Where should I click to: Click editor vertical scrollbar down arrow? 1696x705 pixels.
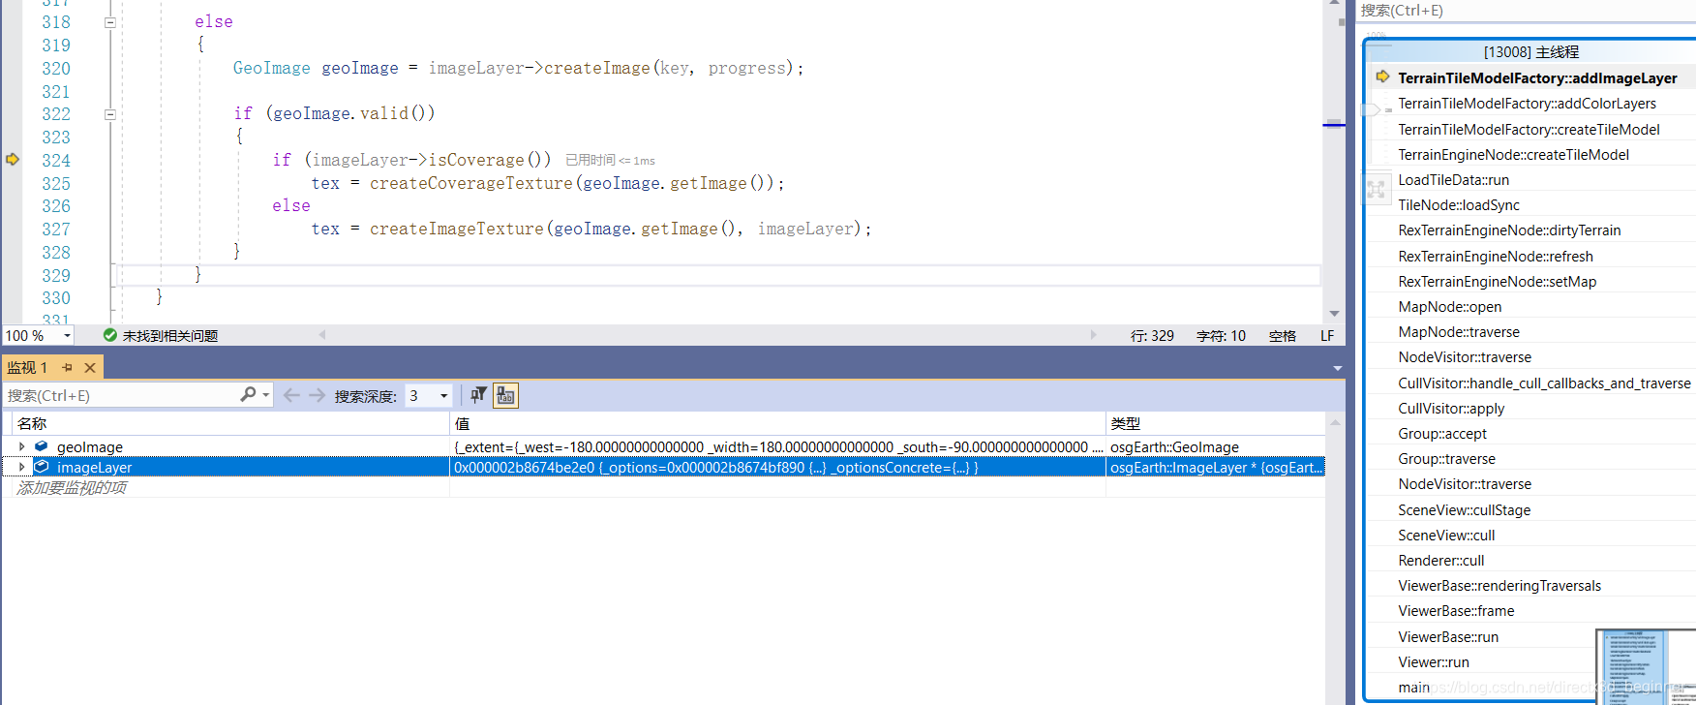[x=1334, y=313]
